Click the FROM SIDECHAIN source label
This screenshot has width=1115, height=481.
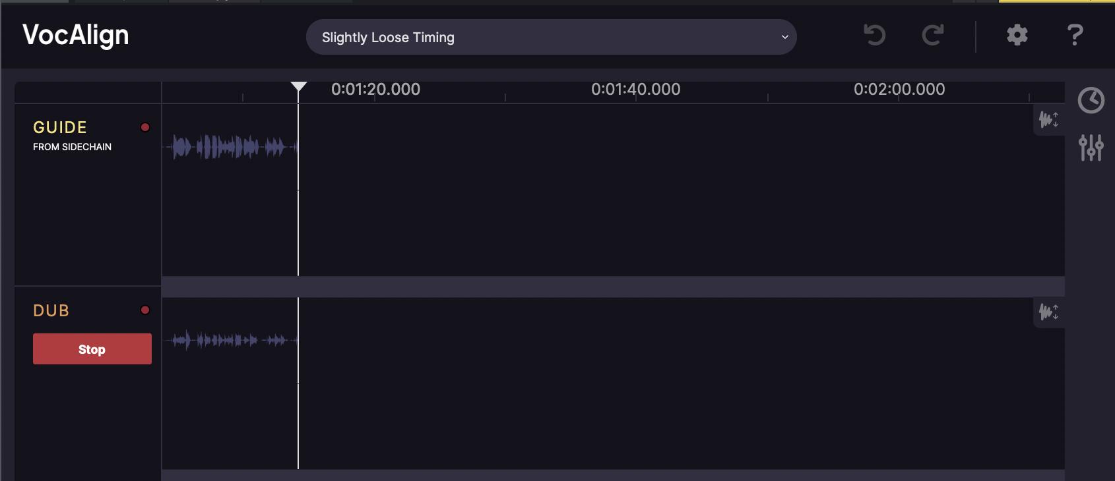pyautogui.click(x=72, y=147)
